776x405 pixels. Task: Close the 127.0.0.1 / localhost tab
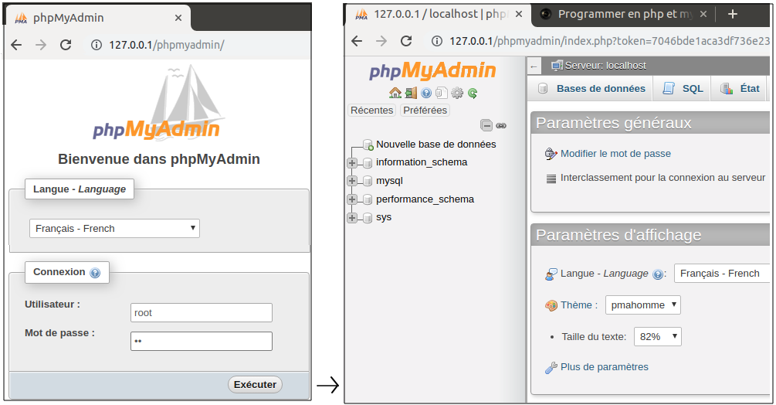519,15
